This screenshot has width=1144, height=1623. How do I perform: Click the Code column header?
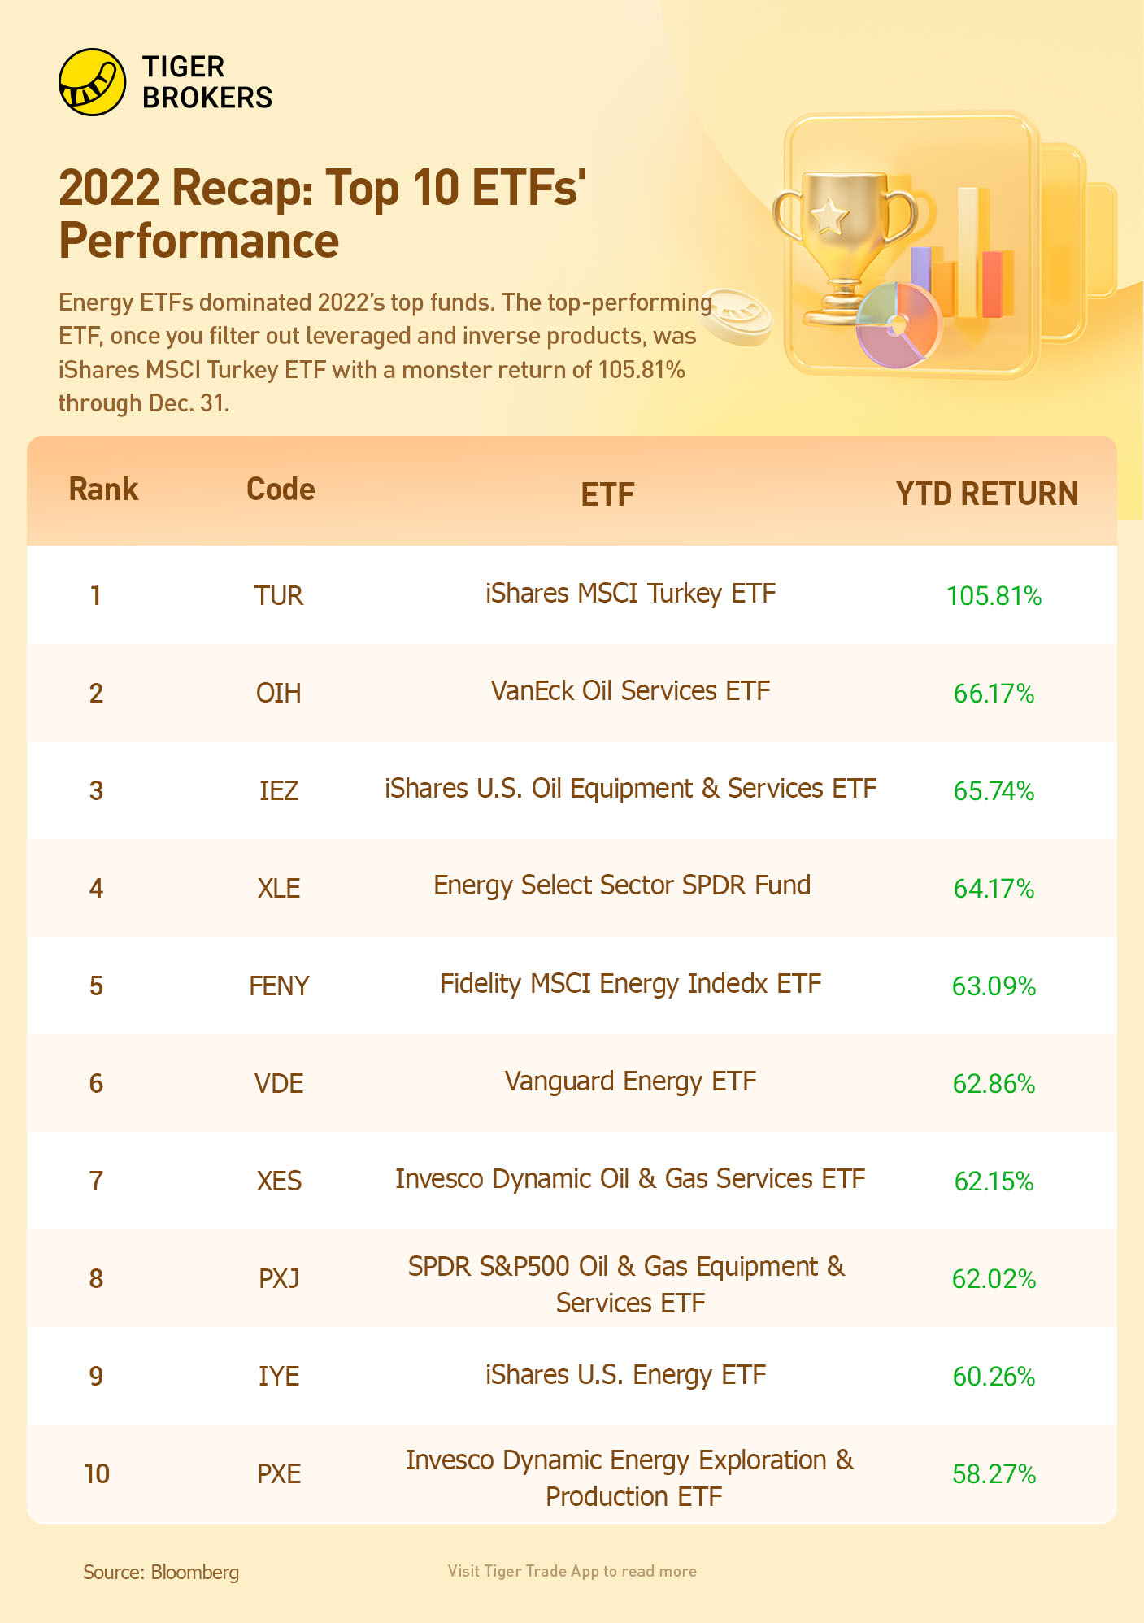click(281, 490)
